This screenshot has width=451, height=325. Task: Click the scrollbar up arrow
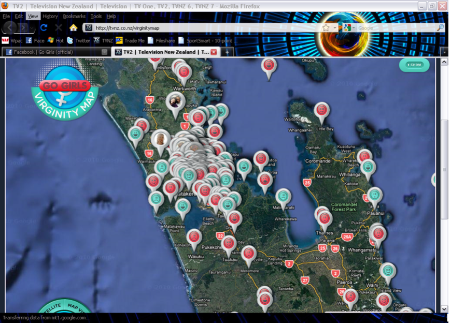[444, 62]
